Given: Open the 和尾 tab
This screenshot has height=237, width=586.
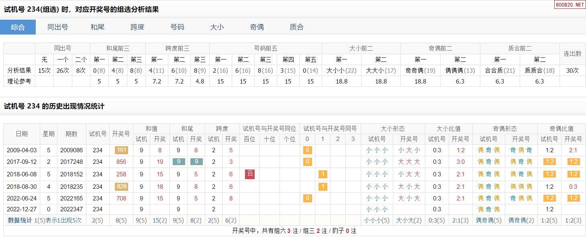Looking at the screenshot, I should point(98,27).
